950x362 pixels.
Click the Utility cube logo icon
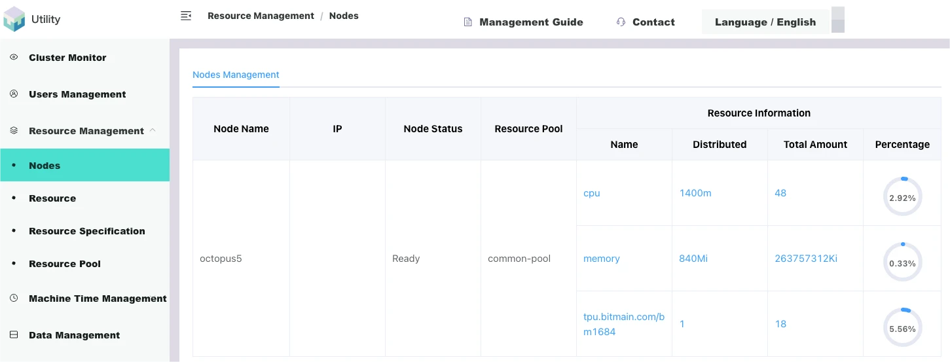tap(14, 19)
